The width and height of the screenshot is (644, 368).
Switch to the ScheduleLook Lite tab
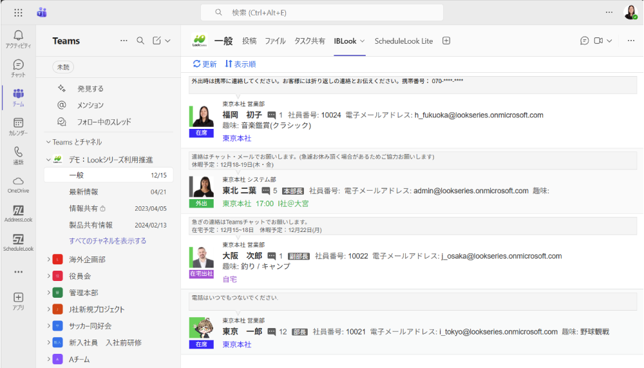point(404,41)
